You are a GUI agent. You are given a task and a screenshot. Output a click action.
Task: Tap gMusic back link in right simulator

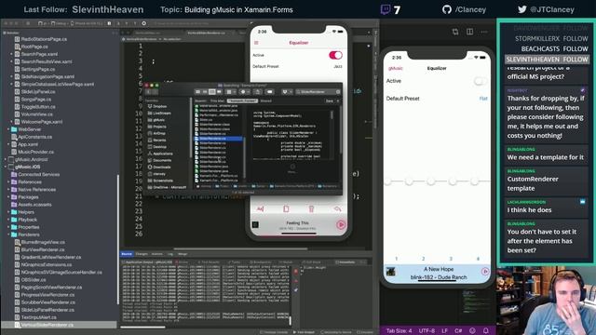point(395,68)
